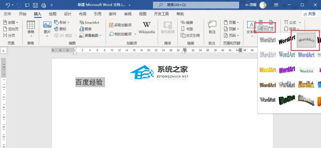The width and height of the screenshot is (321, 148).
Task: Click the 交叉引用 cross-reference button
Action: (190, 35)
